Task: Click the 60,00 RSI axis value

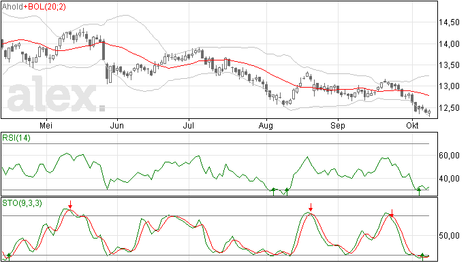Action: [449, 156]
